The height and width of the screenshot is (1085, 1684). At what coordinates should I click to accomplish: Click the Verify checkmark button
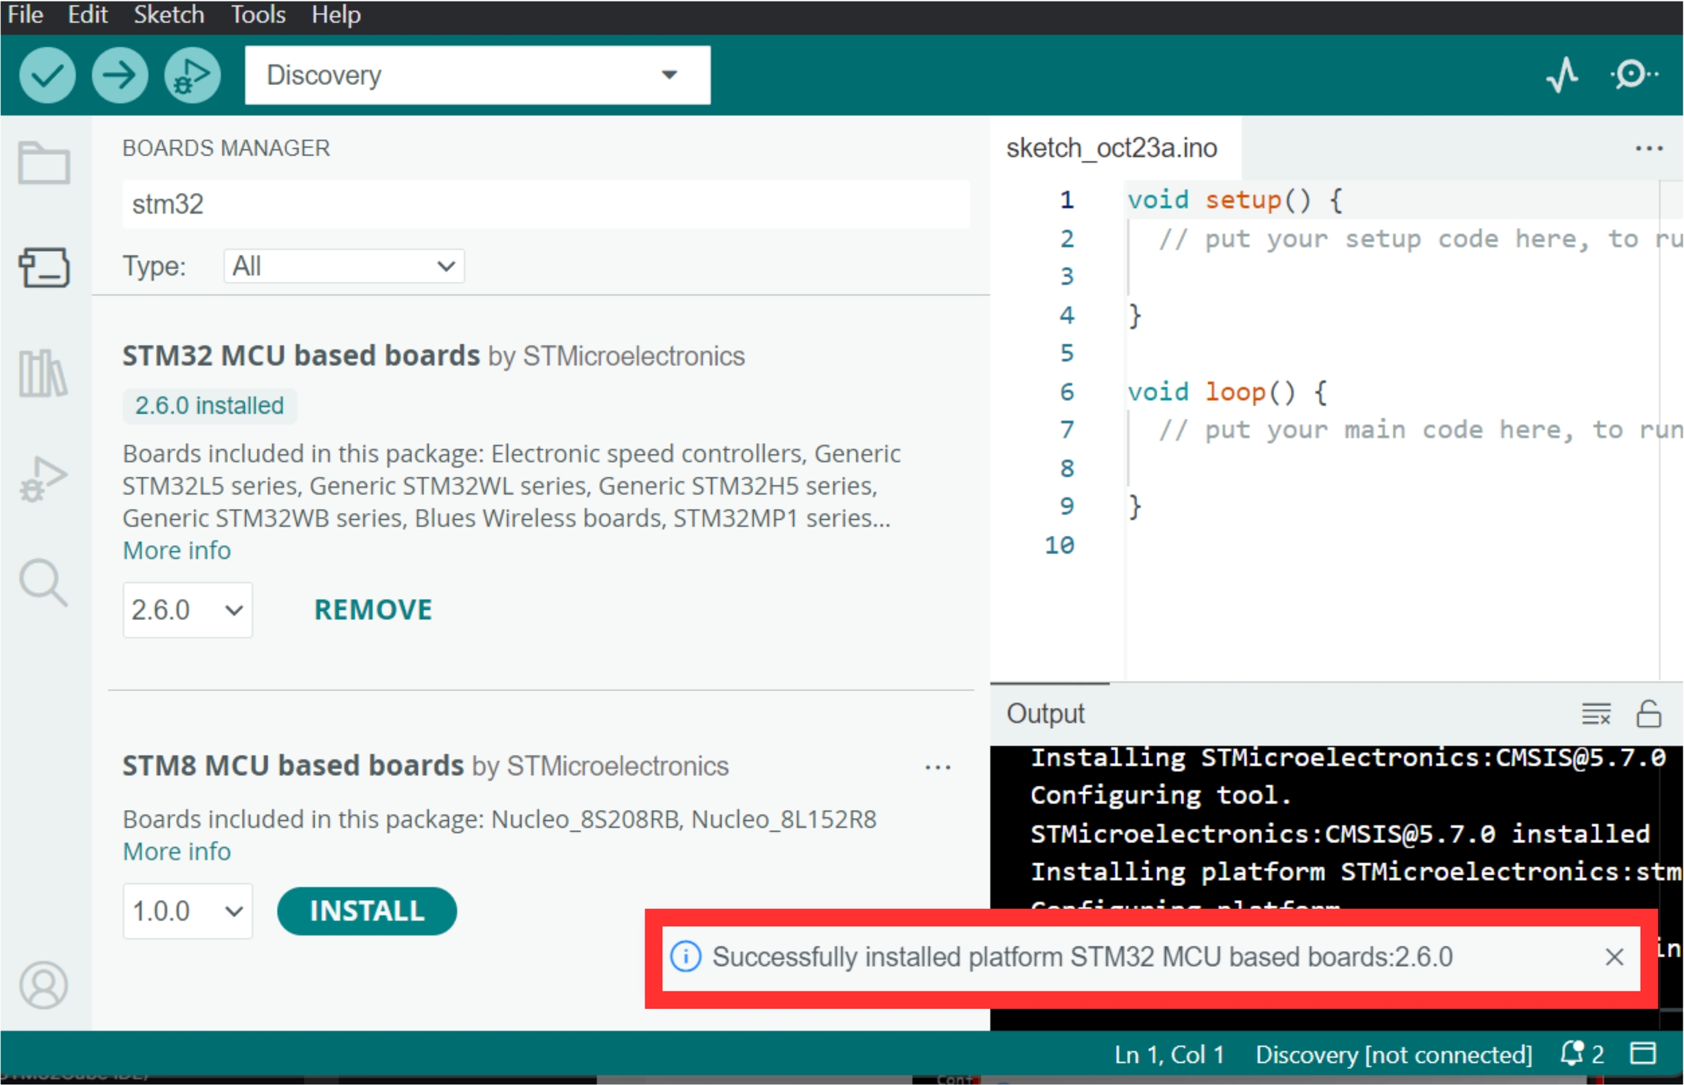[47, 75]
